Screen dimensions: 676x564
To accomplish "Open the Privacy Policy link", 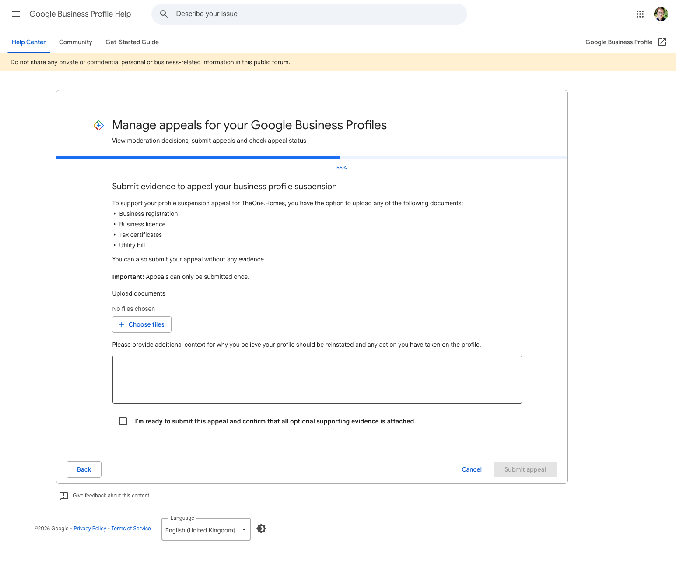I will tap(90, 529).
